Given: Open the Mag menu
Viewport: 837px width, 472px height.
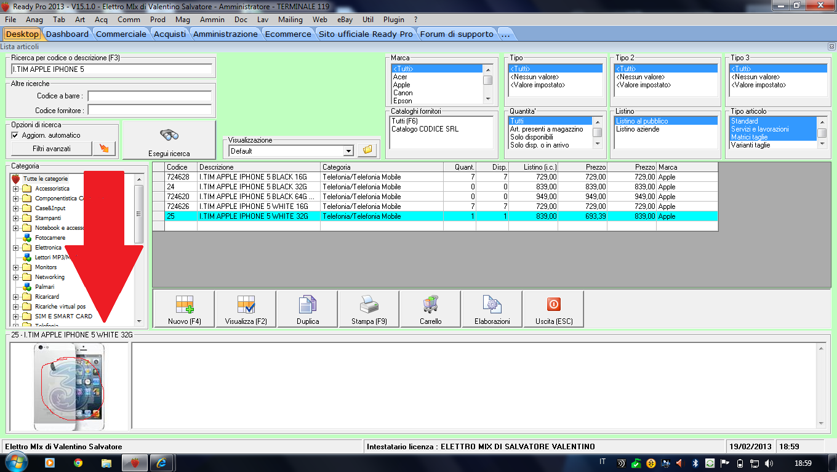Looking at the screenshot, I should [x=182, y=20].
